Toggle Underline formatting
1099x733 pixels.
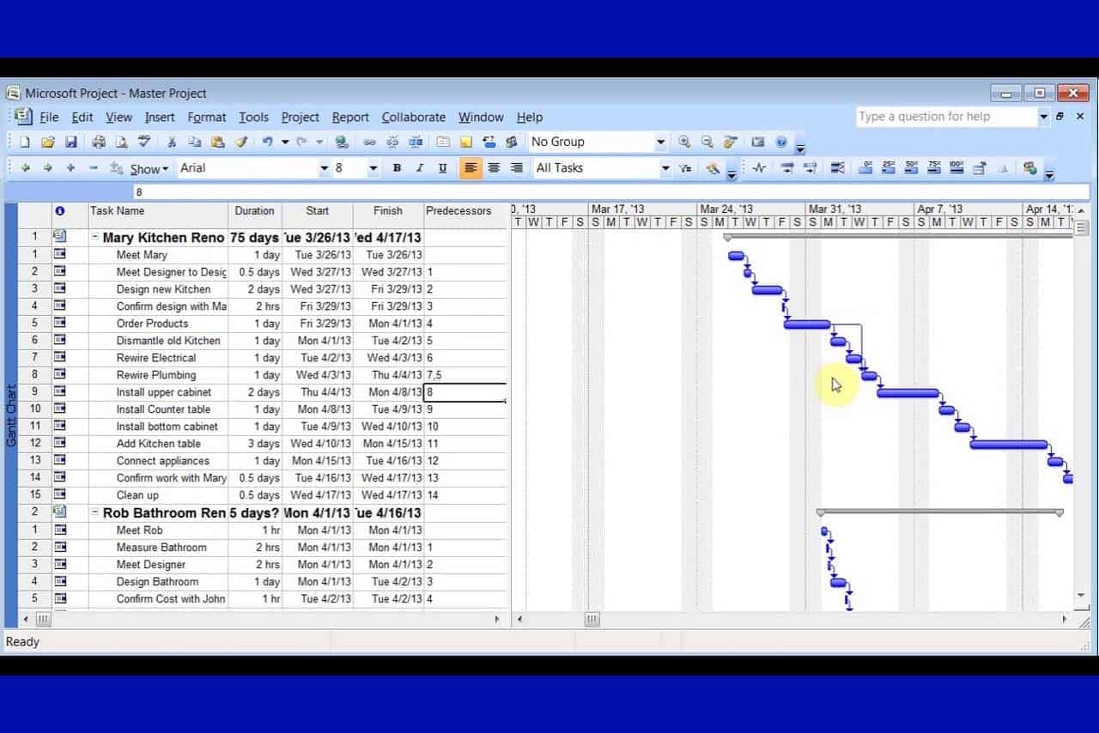443,168
